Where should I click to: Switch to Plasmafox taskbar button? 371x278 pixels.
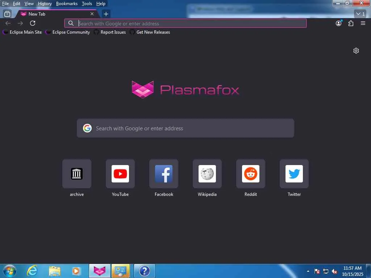pos(100,271)
